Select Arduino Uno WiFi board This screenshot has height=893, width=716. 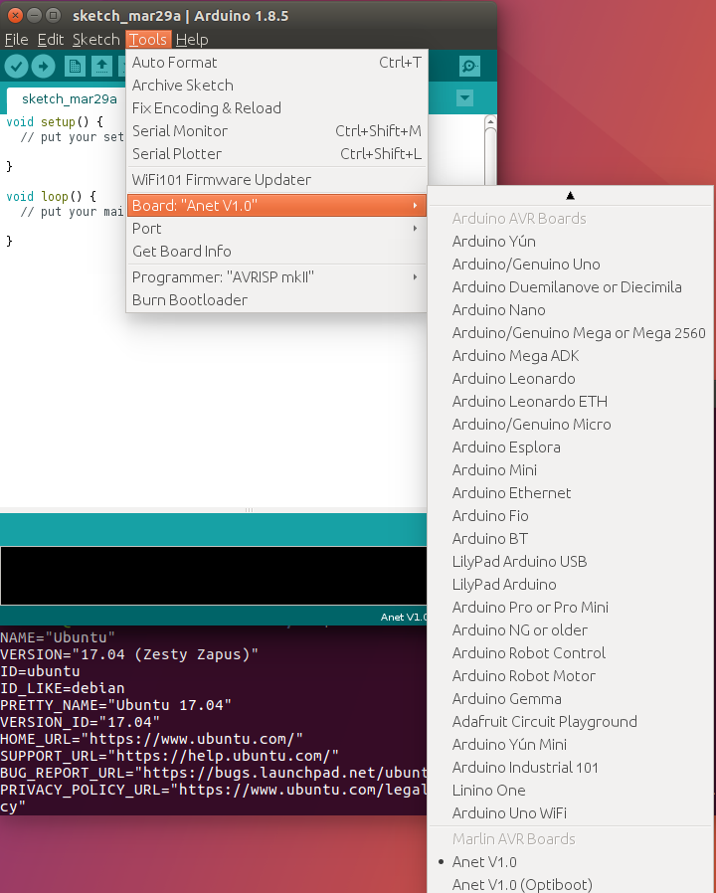pyautogui.click(x=571, y=812)
